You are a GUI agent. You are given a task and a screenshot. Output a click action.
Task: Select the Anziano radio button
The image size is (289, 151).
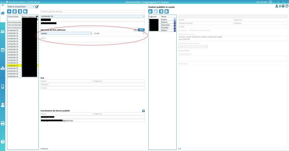(x=179, y=30)
